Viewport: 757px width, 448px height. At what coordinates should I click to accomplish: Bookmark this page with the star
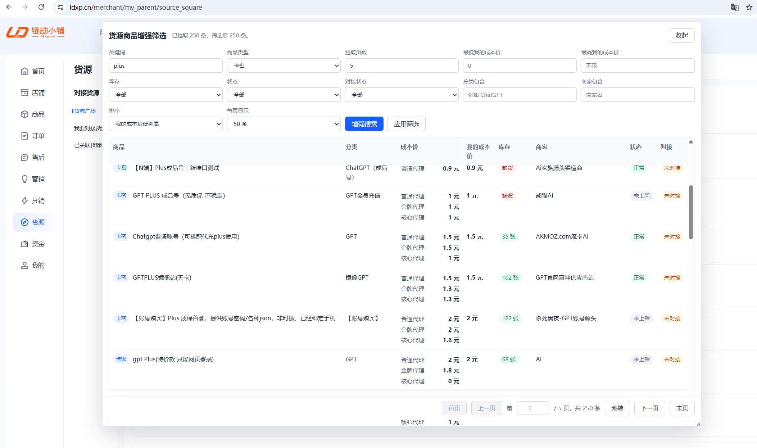[x=749, y=7]
